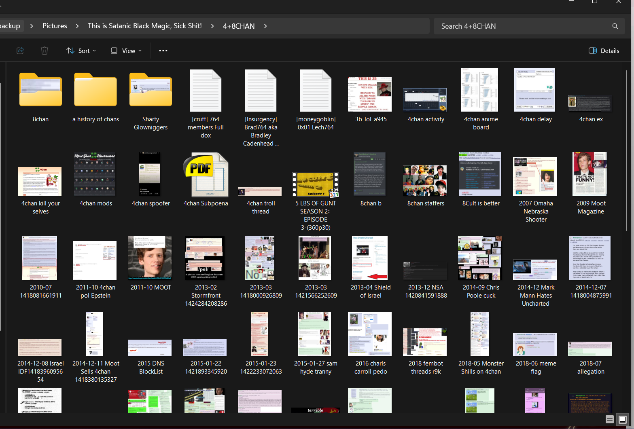
Task: Select the '2013-12 NSA' image thumbnail
Action: tap(425, 271)
